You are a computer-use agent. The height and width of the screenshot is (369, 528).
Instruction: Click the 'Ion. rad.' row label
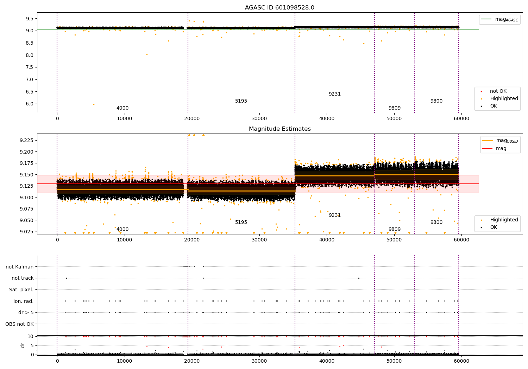click(x=24, y=301)
